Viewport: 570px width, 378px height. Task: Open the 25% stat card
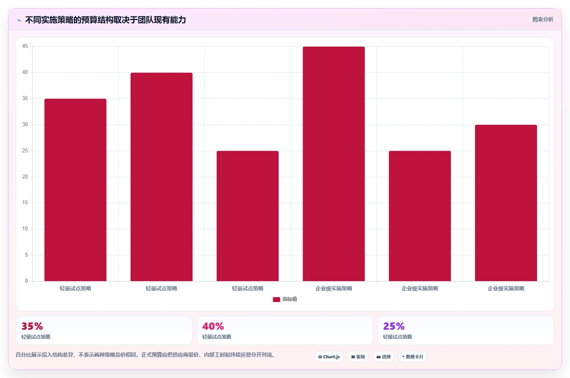click(465, 330)
